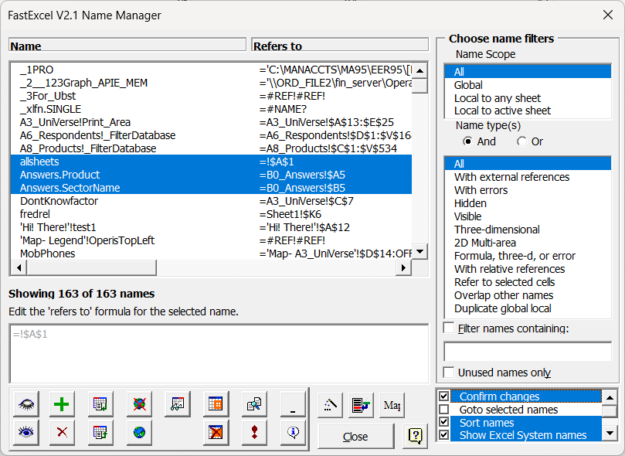Check the Goto selected names option
The width and height of the screenshot is (625, 456).
pos(443,410)
